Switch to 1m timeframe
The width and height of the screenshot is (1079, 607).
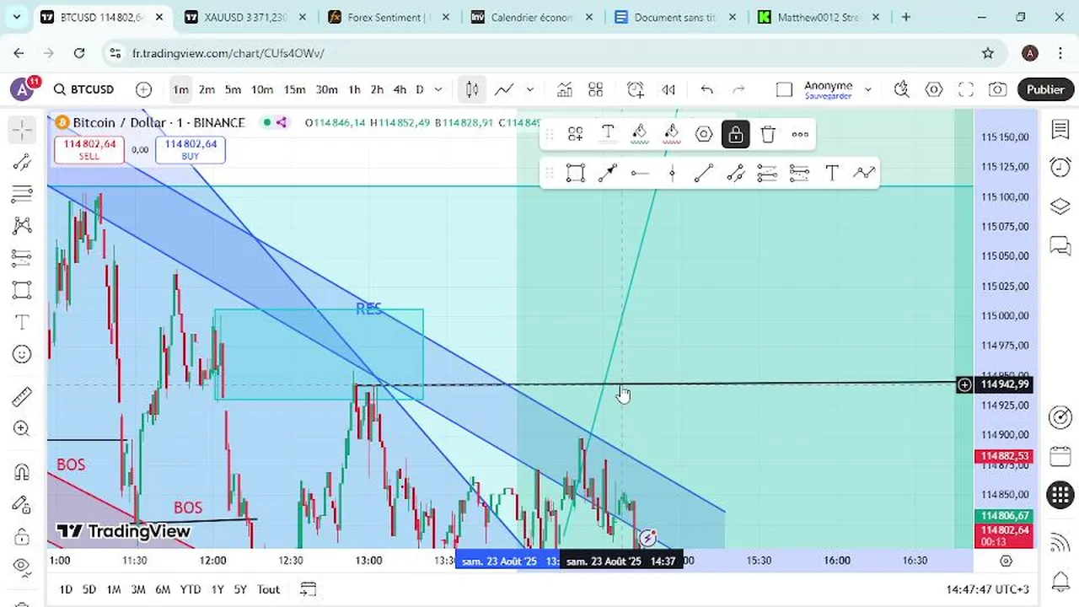180,89
